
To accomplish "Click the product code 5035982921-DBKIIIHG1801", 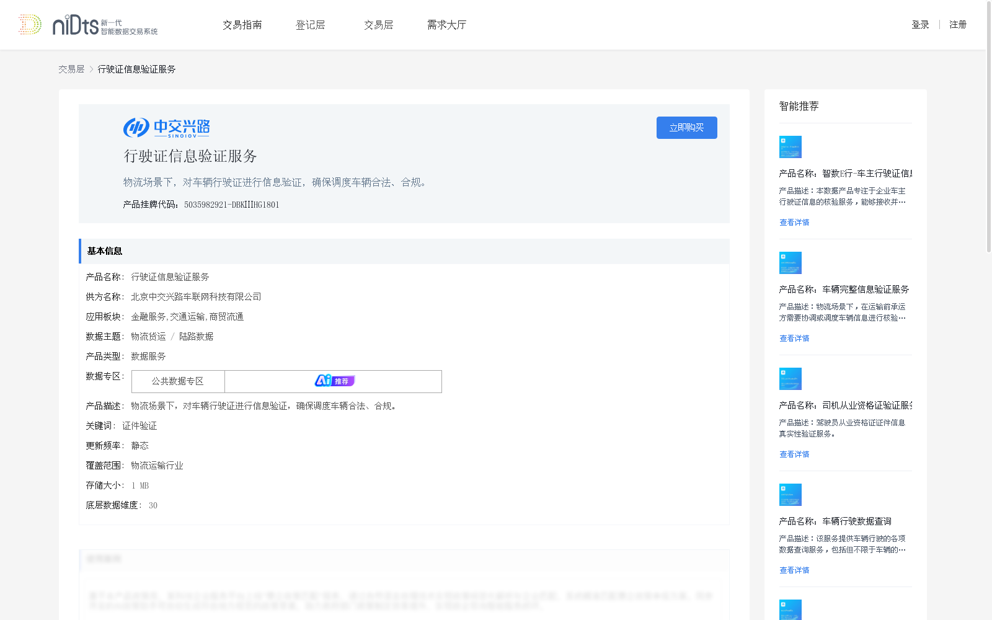I will coord(232,205).
